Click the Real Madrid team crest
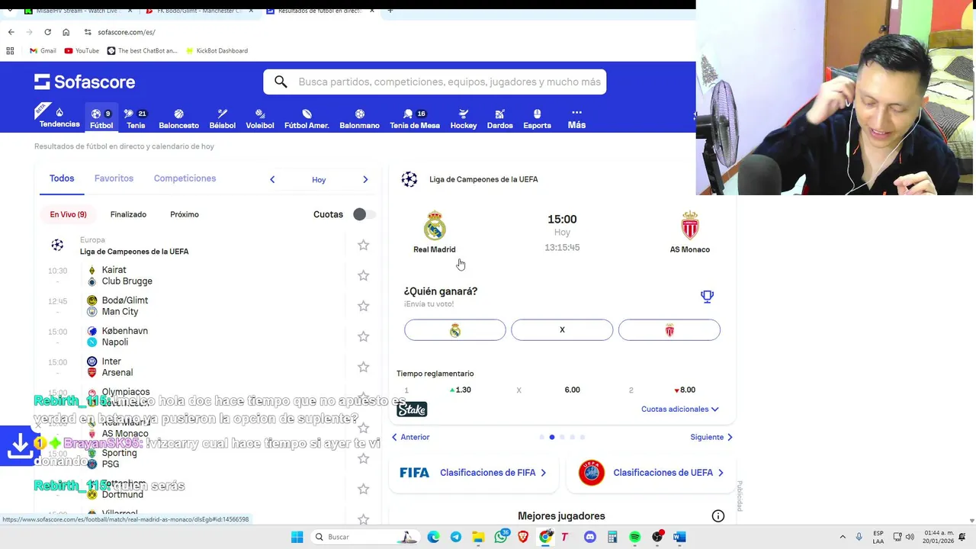976x549 pixels. 435,226
